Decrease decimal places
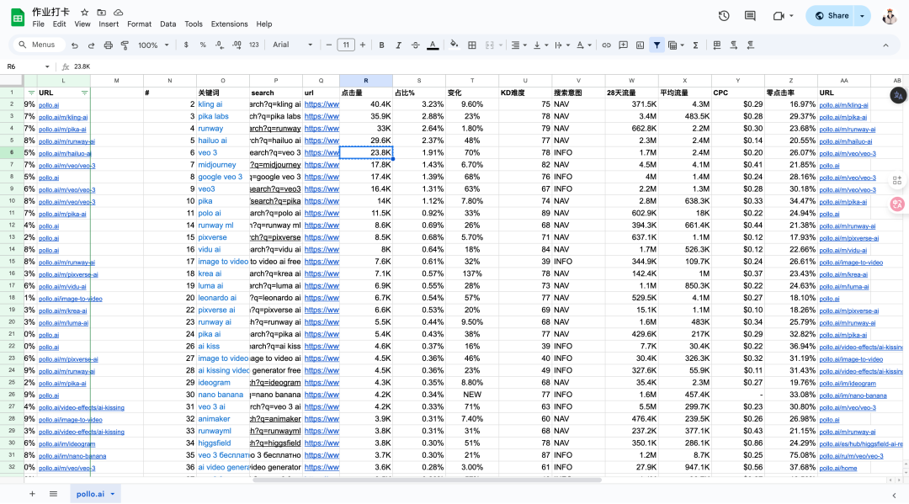The width and height of the screenshot is (909, 504). [220, 45]
